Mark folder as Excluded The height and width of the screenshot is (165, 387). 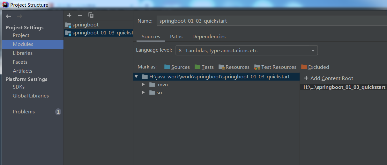tap(315, 67)
